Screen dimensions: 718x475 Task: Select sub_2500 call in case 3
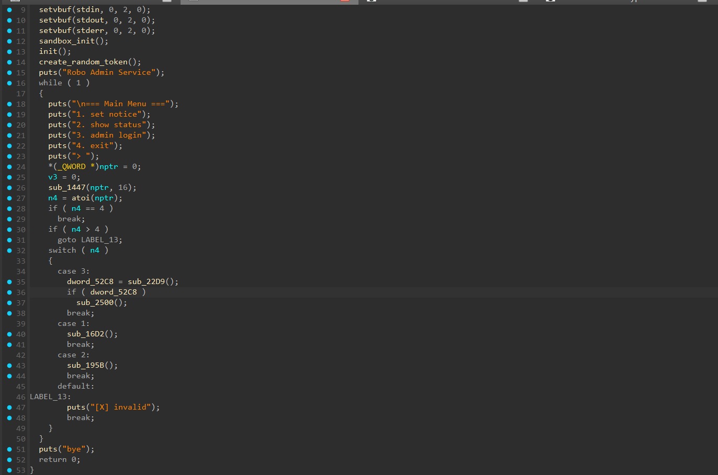click(95, 302)
